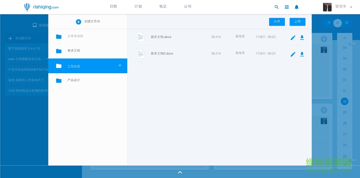Open the user account dropdown arrow
Screen dimensions: 360x178
tap(351, 7)
